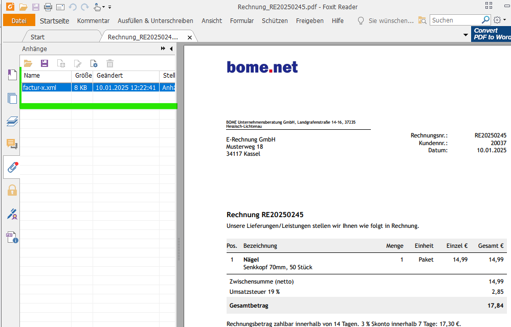Print the document using printer icon
This screenshot has height=327, width=511.
pos(48,7)
